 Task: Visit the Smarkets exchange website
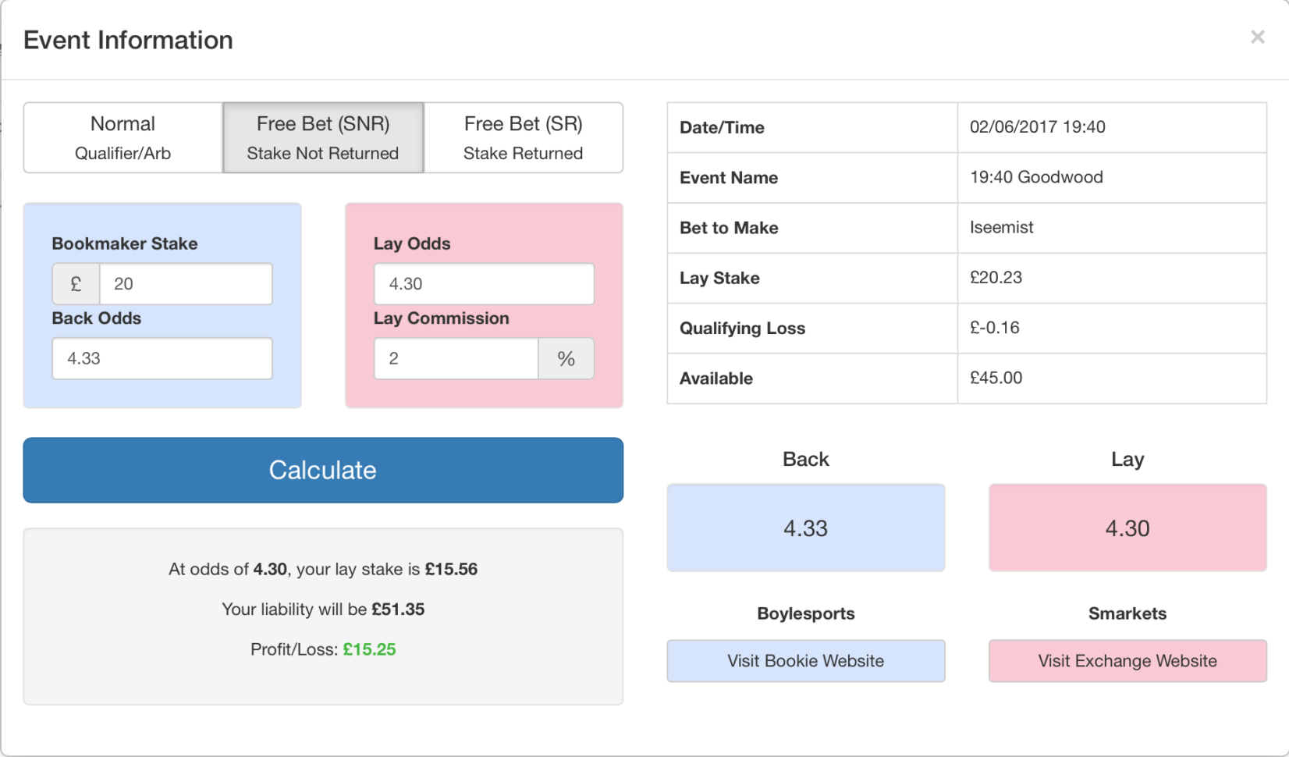coord(1126,660)
